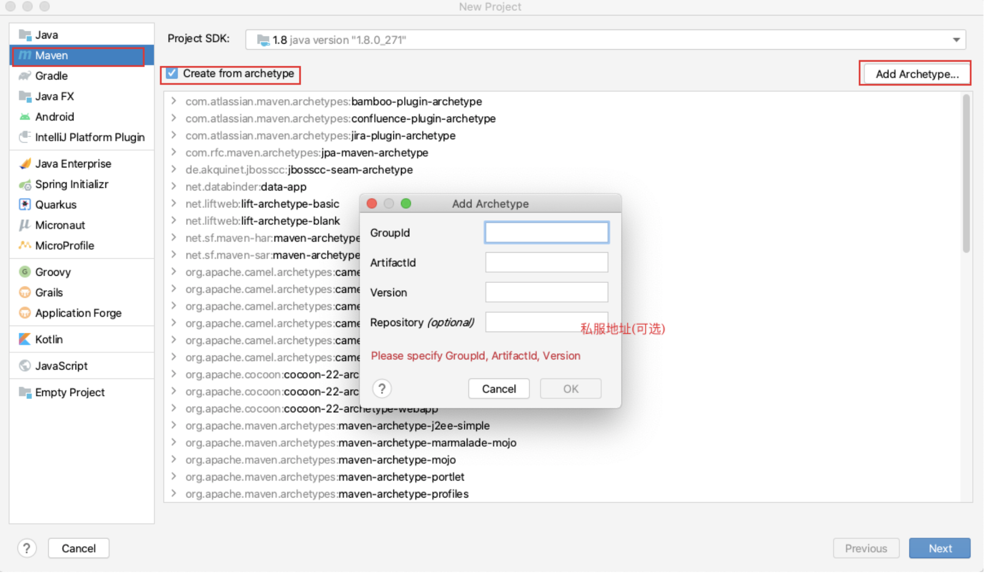Choose the Grails icon
Viewport: 984px width, 573px height.
click(x=25, y=293)
